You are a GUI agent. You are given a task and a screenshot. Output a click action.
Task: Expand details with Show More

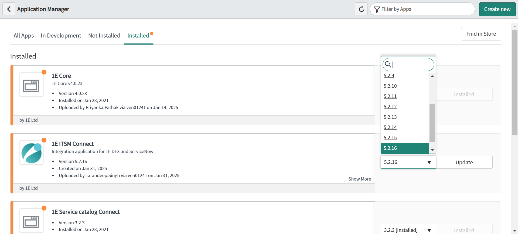pos(359,179)
